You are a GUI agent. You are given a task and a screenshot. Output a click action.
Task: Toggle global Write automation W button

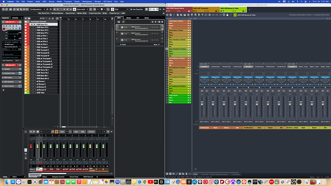pos(68,9)
